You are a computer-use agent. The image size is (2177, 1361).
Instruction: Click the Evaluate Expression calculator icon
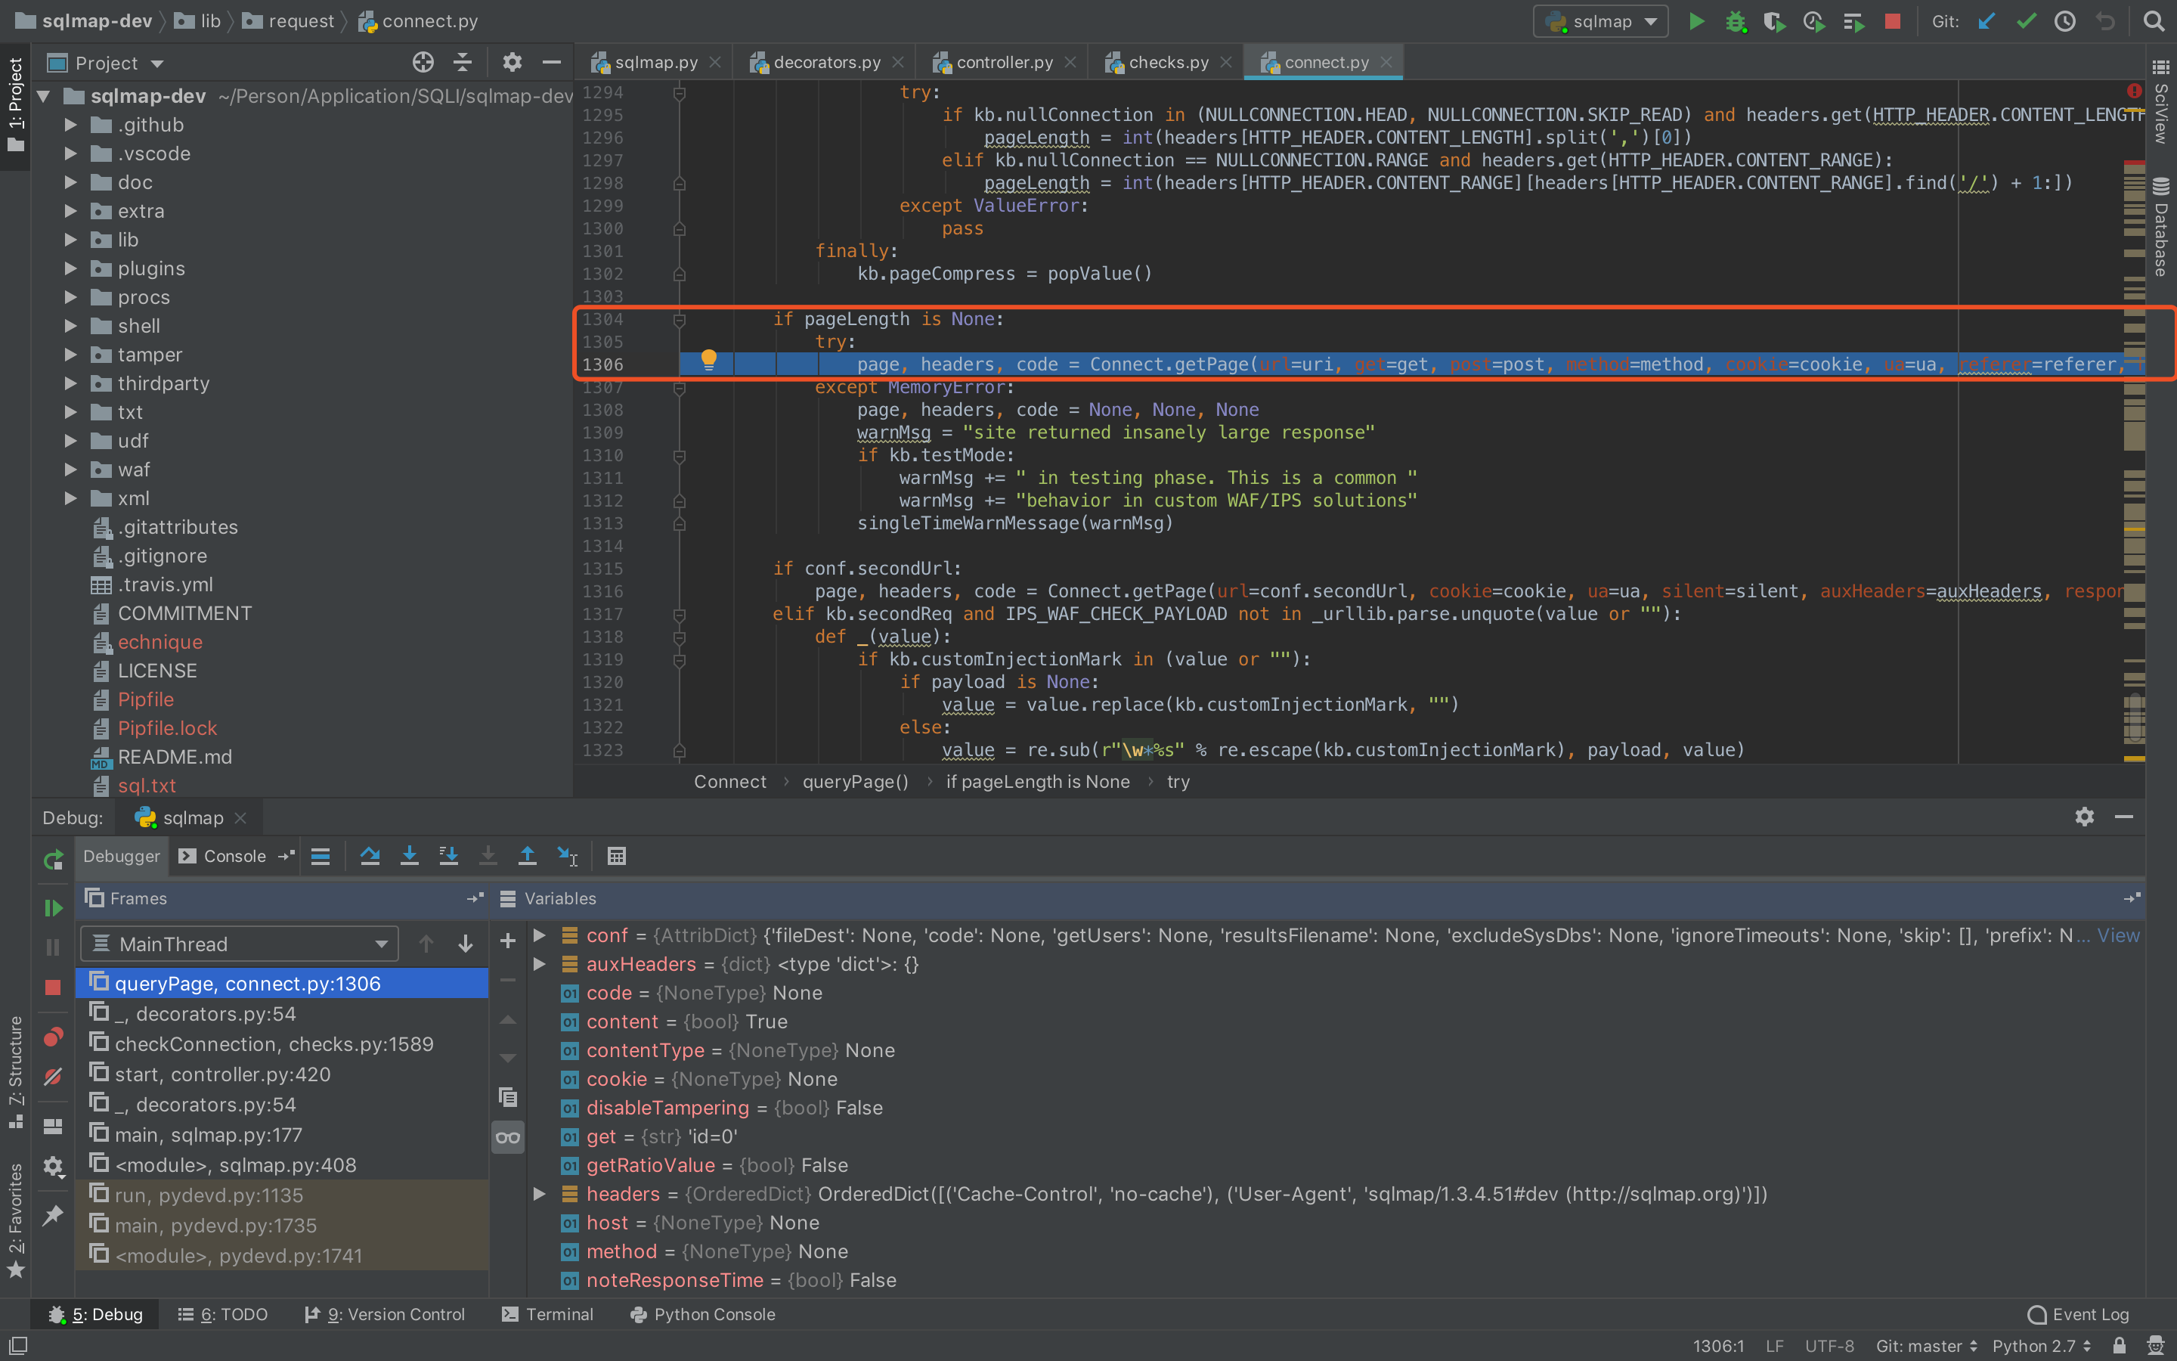coord(616,856)
